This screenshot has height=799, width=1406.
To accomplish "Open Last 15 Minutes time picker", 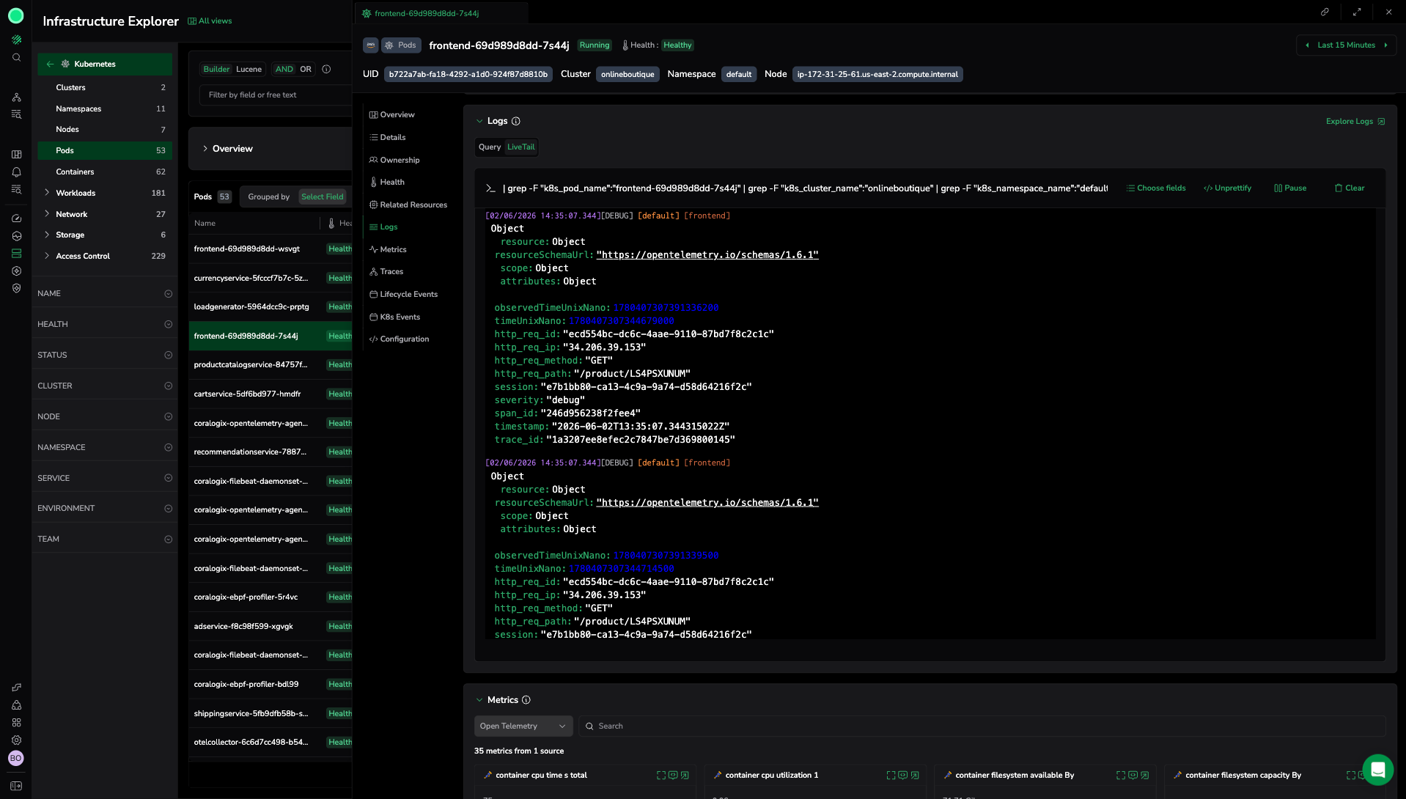I will 1346,45.
